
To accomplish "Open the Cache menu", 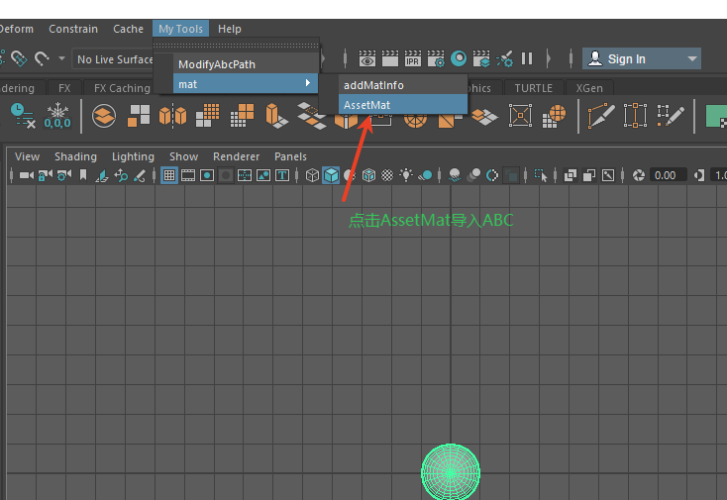I will (128, 29).
